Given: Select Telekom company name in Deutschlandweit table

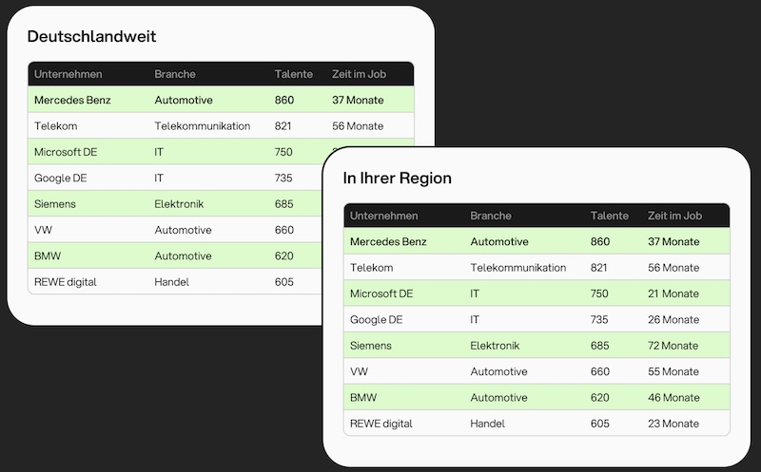Looking at the screenshot, I should 55,125.
